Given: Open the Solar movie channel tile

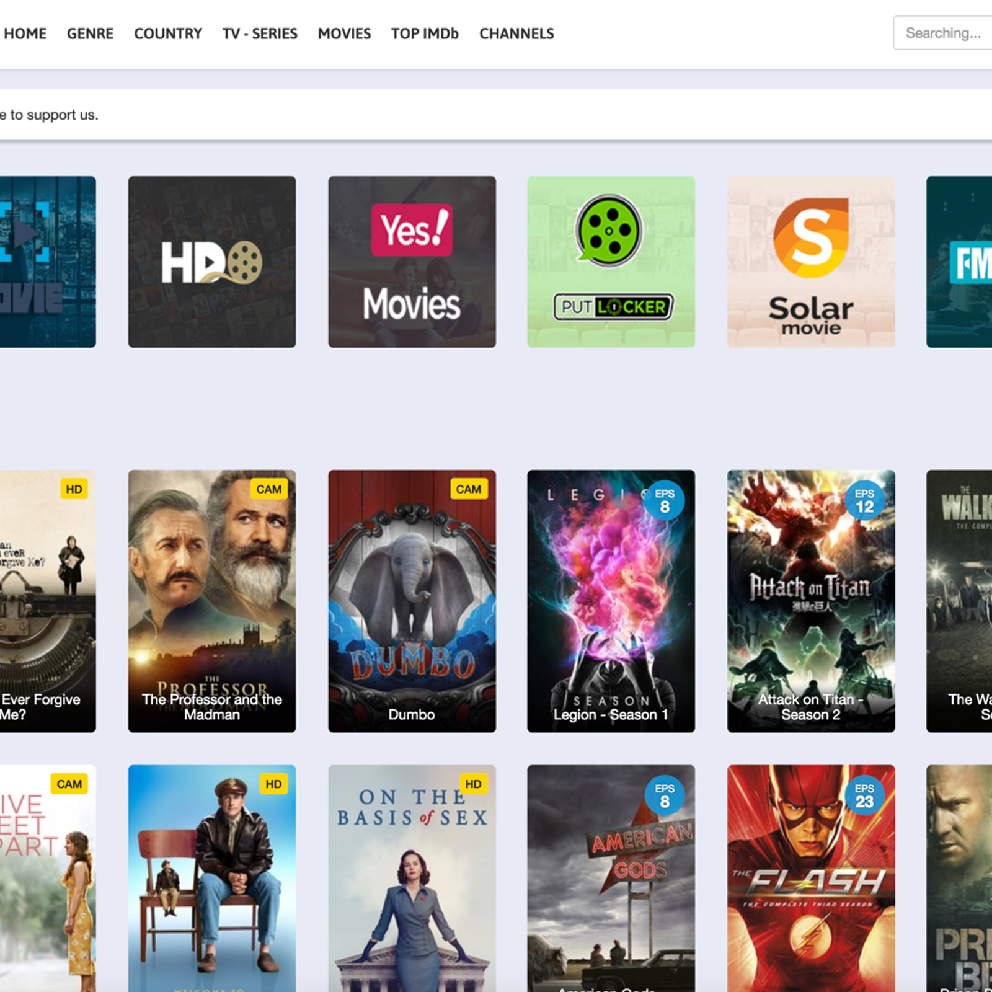Looking at the screenshot, I should pyautogui.click(x=810, y=262).
